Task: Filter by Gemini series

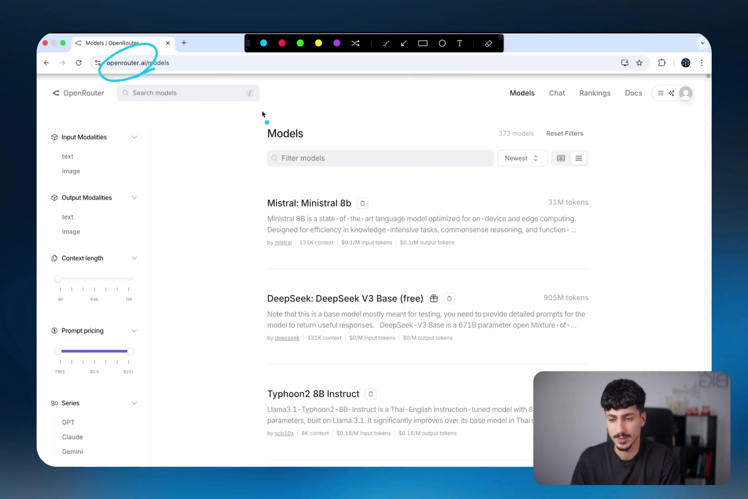Action: [x=72, y=452]
